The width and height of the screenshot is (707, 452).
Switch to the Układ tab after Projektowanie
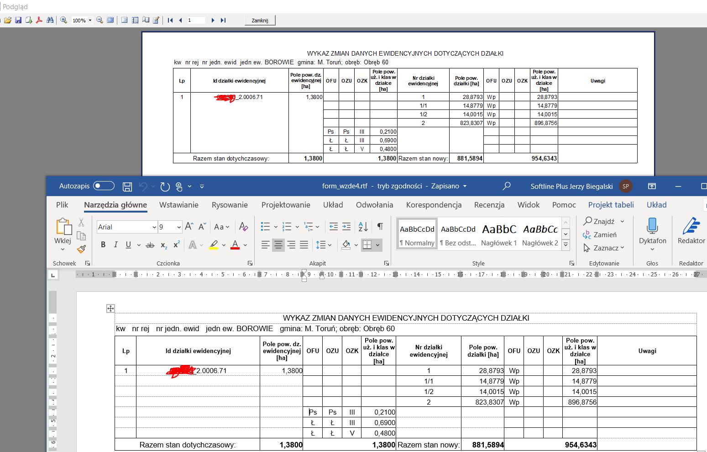tap(333, 205)
